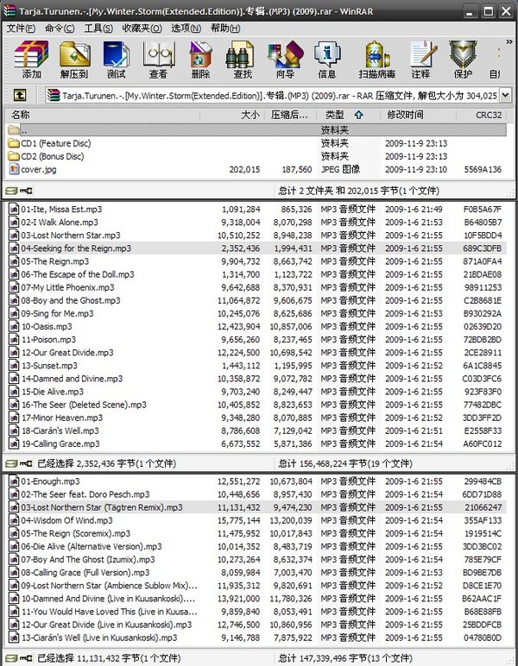Select the 10-Oasis.mp3 file icon

click(14, 327)
